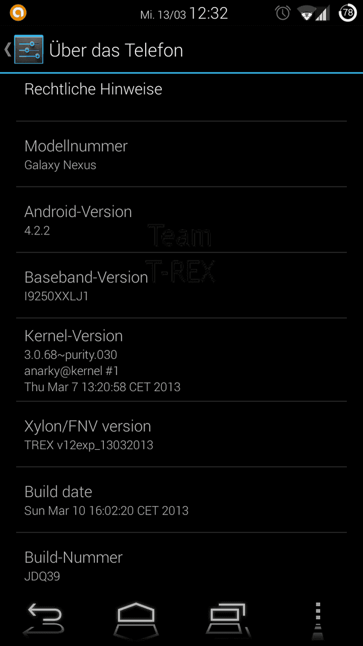Tap the alarm clock status icon
Viewport: 363px width, 646px height.
click(x=283, y=13)
